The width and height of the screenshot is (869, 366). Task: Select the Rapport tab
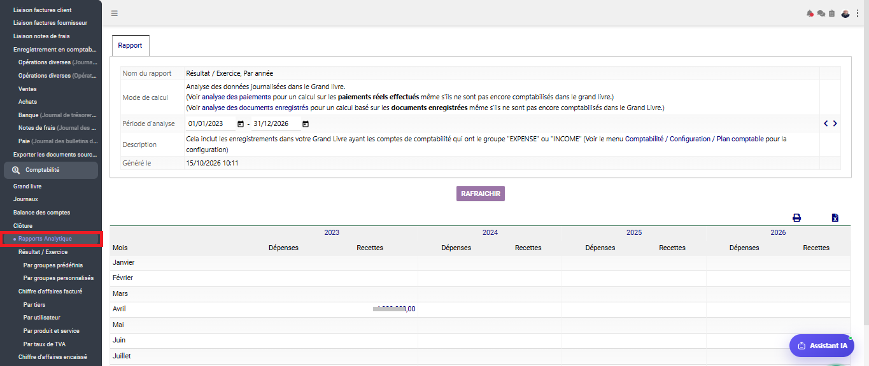130,46
